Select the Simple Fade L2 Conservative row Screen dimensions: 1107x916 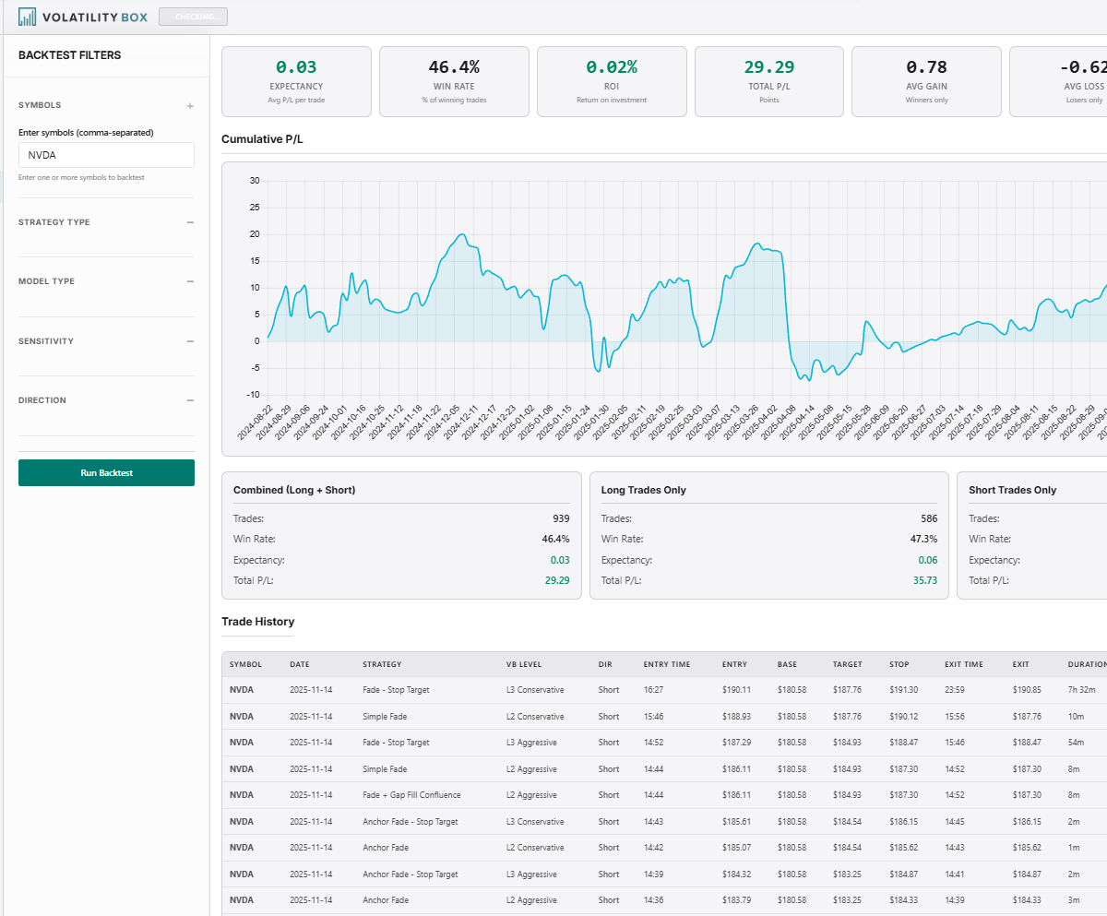(664, 717)
